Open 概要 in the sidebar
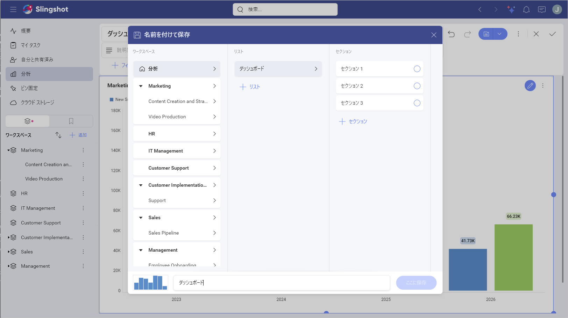568x318 pixels. tap(49, 31)
